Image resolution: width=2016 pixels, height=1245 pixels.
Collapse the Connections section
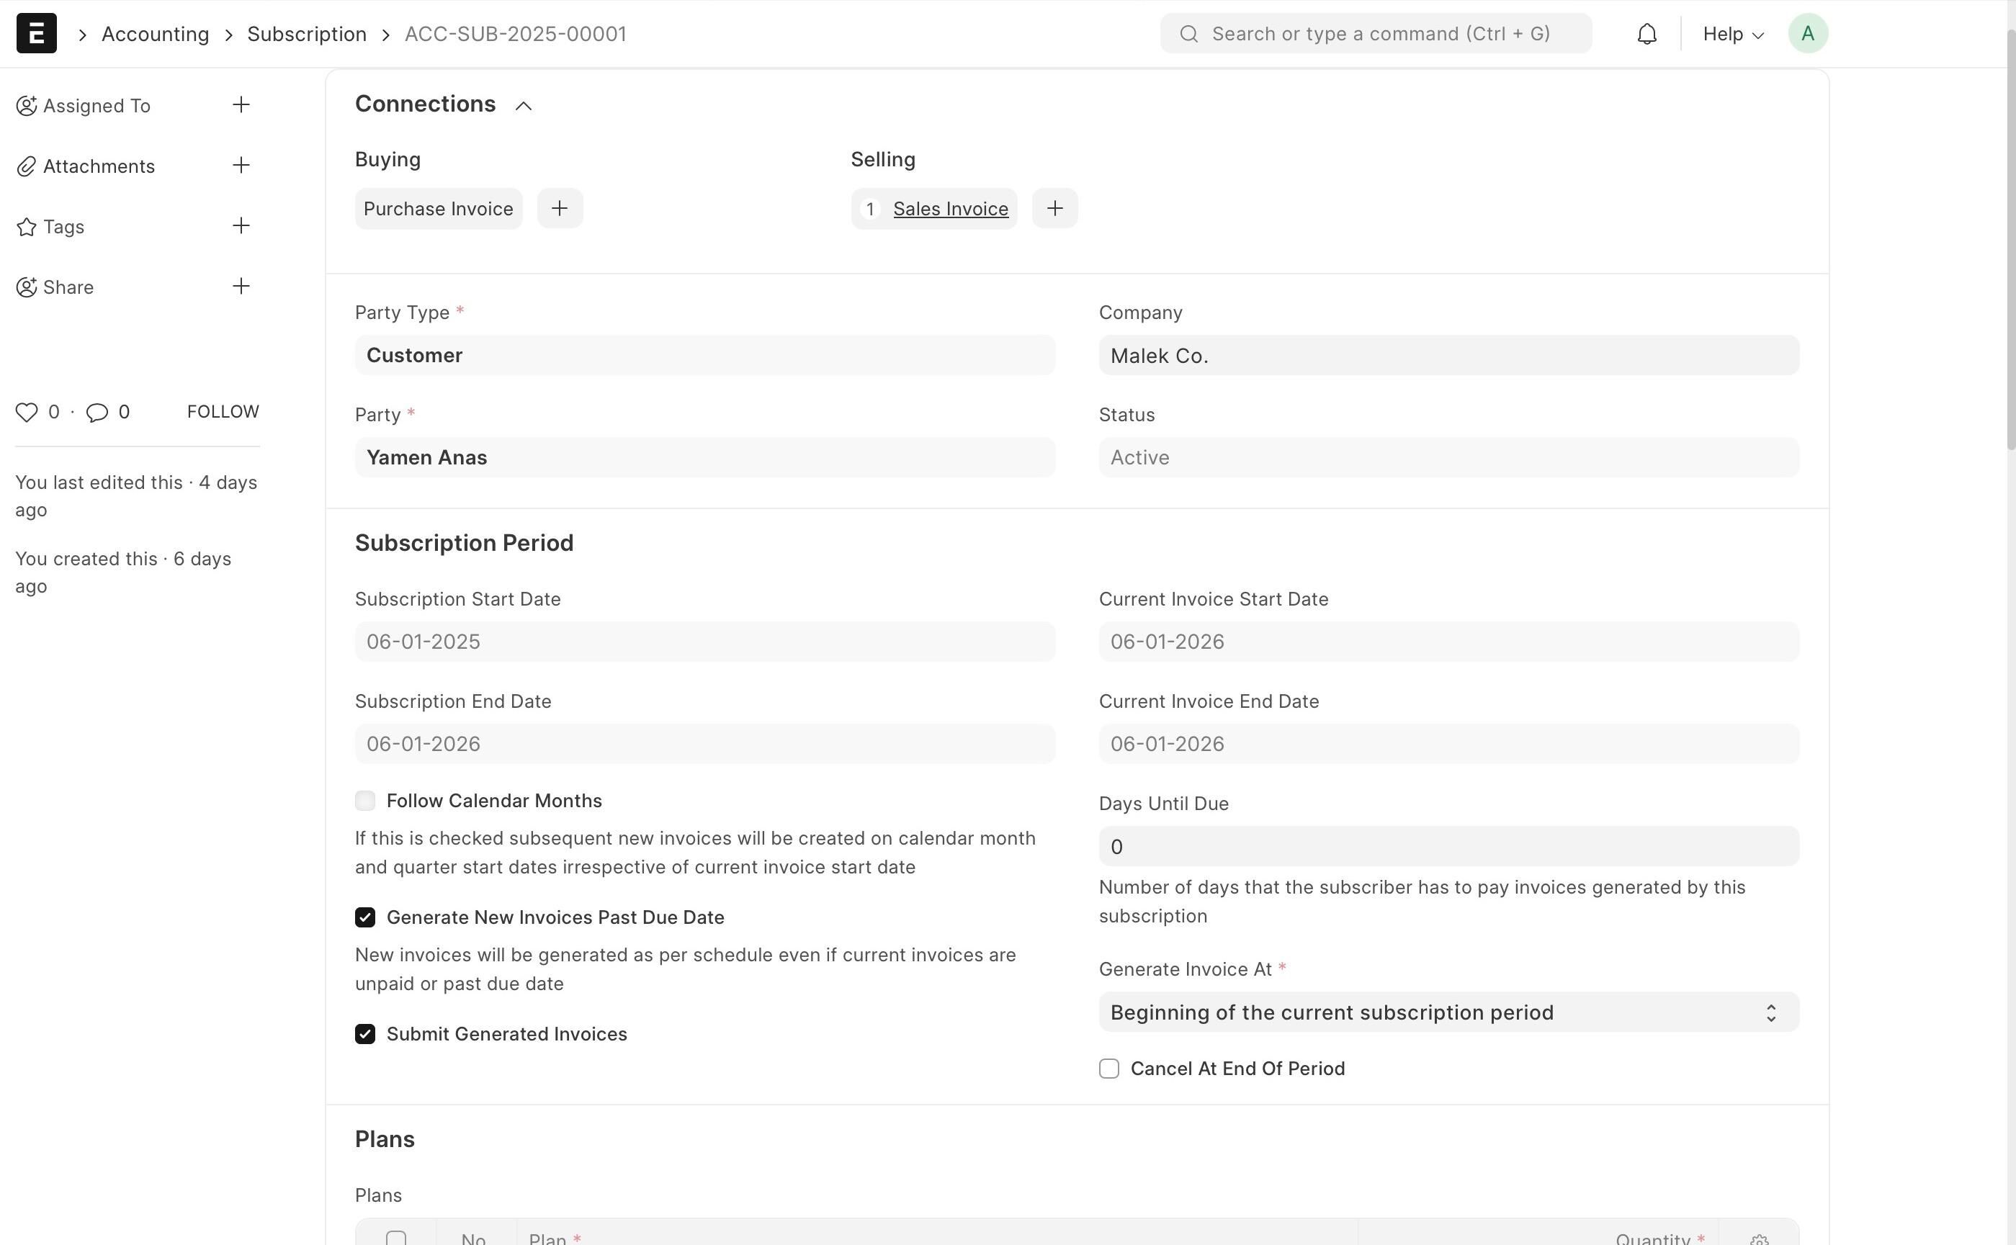point(523,105)
